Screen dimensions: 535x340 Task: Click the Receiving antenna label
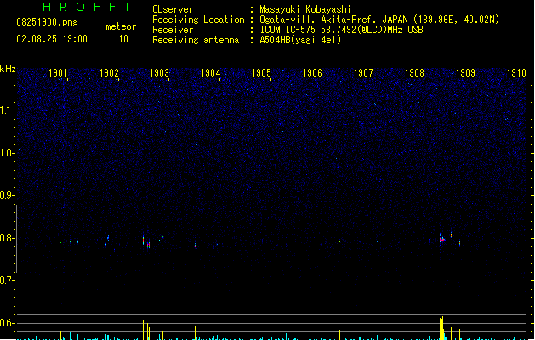click(196, 40)
